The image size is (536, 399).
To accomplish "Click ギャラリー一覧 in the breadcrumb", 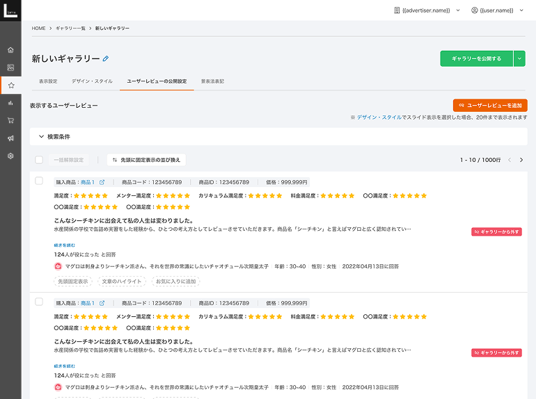I will coord(70,28).
